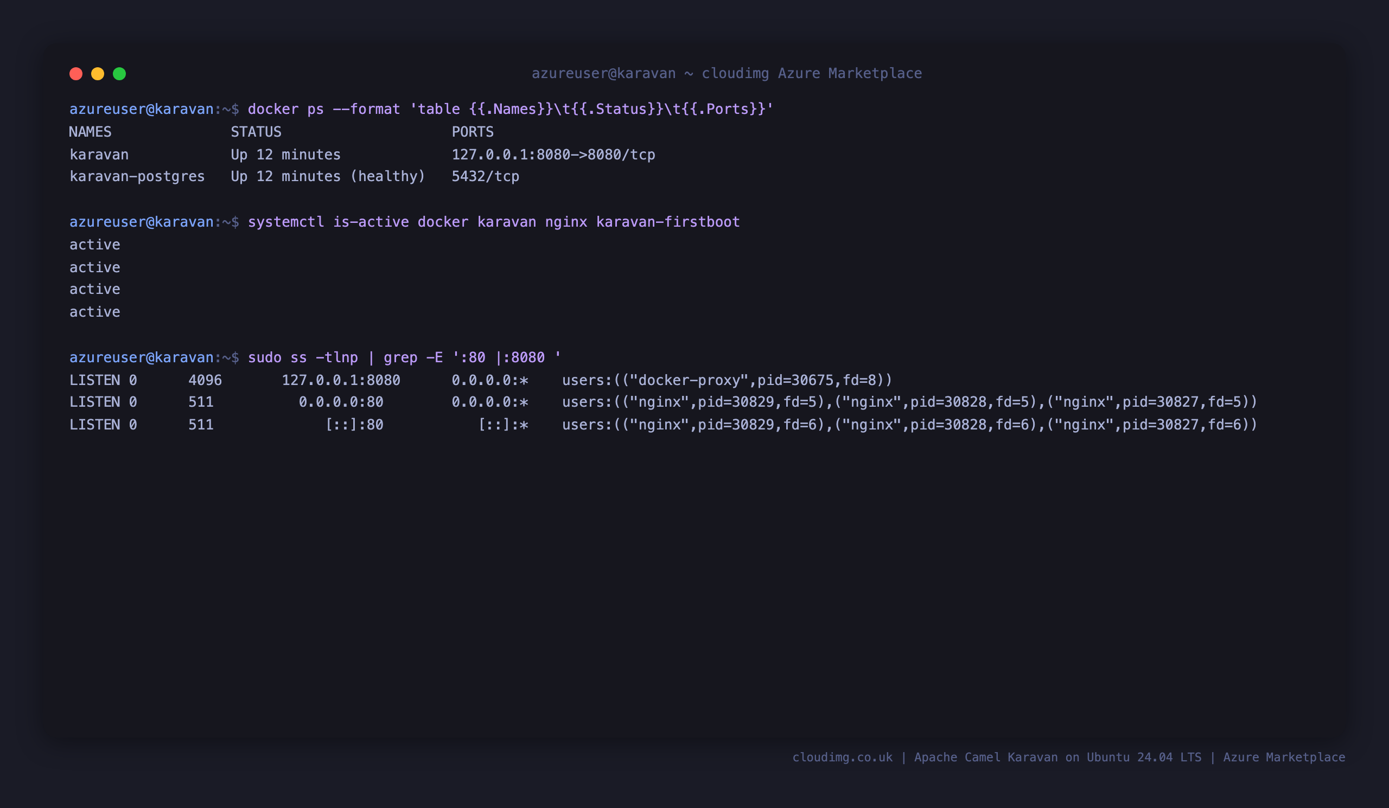Click the red close window dot
The height and width of the screenshot is (808, 1389).
(x=76, y=74)
